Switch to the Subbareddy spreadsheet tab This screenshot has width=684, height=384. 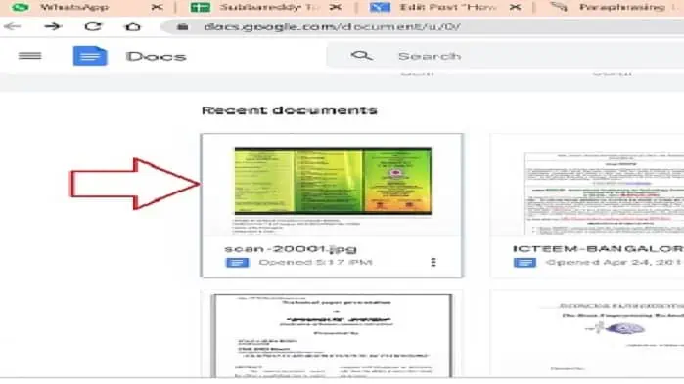260,8
